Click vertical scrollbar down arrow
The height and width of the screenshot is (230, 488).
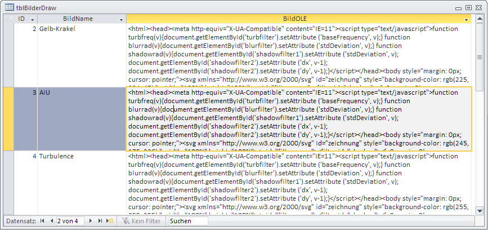[x=480, y=210]
